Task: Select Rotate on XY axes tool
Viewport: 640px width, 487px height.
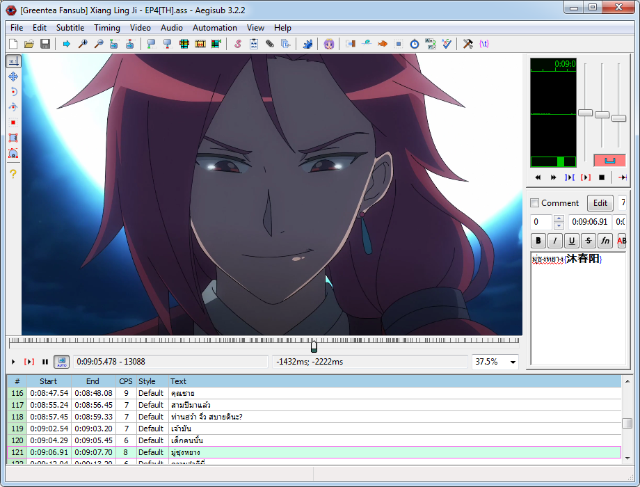Action: point(13,107)
